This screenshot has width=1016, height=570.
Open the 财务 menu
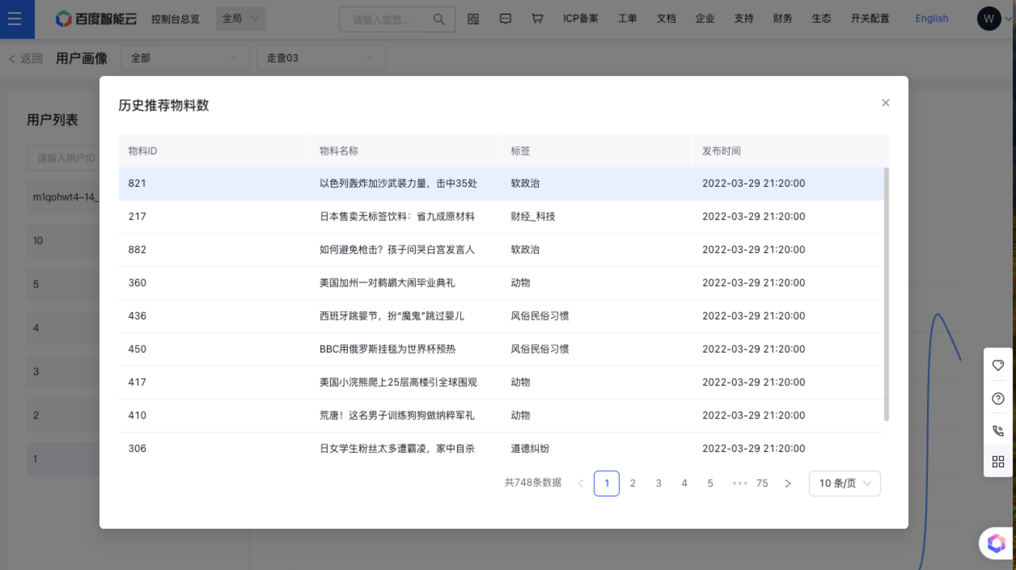[783, 19]
